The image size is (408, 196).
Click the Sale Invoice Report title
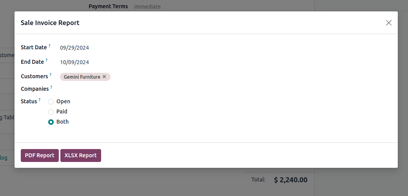[x=50, y=23]
